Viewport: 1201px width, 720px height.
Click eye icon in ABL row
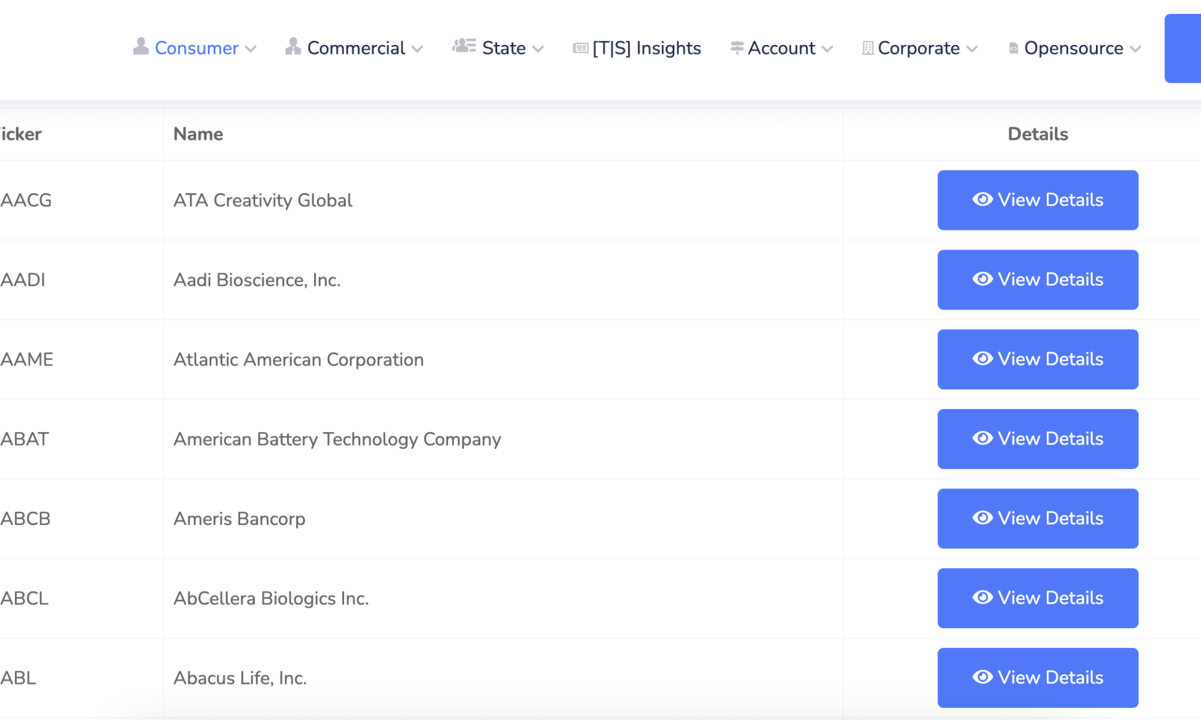point(982,677)
